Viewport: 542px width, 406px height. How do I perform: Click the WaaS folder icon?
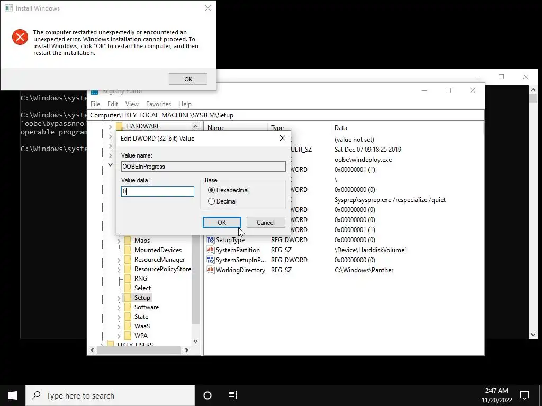[x=128, y=326]
